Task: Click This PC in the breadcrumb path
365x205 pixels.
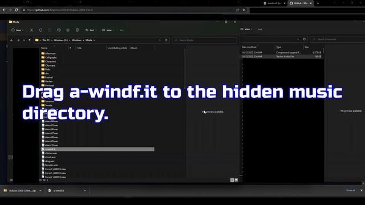Action: pyautogui.click(x=46, y=40)
